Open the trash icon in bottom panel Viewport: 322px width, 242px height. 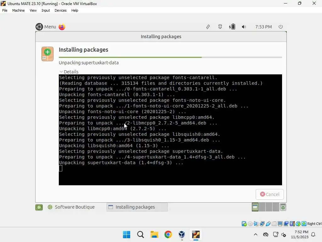click(x=283, y=207)
